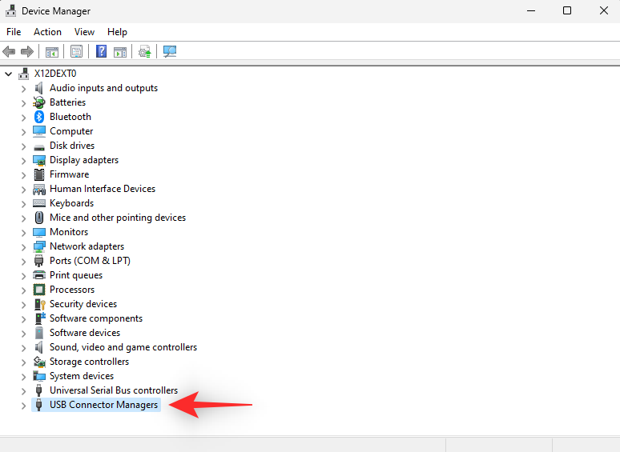
Task: Click the Batteries category icon
Action: coord(38,102)
